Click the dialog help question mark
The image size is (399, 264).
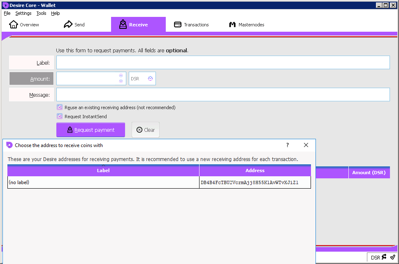[288, 145]
